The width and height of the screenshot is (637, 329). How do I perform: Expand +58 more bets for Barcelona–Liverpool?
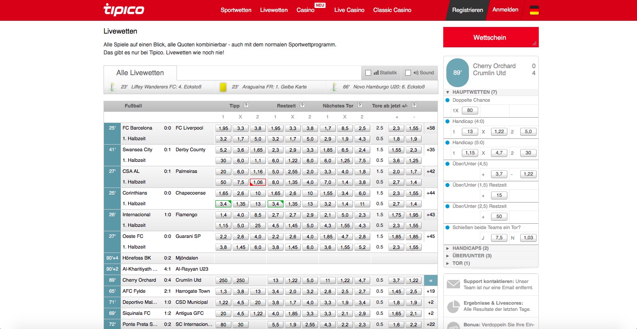(x=430, y=128)
